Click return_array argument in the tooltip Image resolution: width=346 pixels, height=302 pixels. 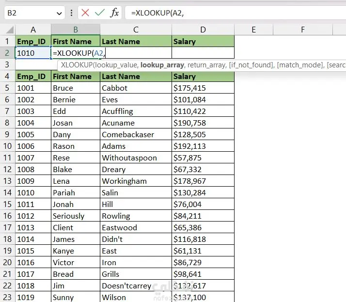coord(207,65)
